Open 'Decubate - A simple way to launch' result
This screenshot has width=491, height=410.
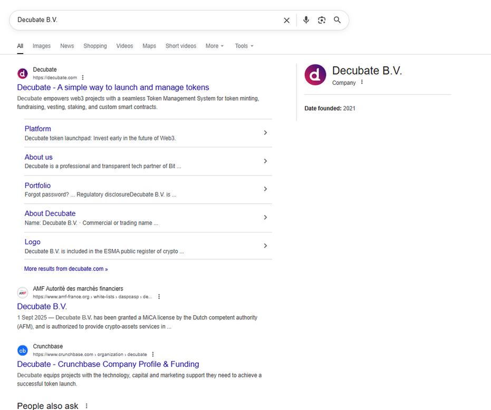click(113, 87)
